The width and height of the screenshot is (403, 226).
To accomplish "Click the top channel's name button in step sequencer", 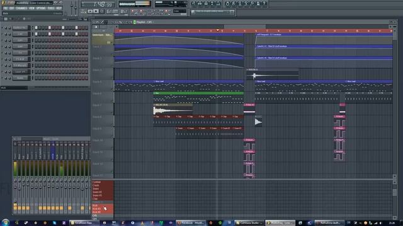I will (21, 28).
